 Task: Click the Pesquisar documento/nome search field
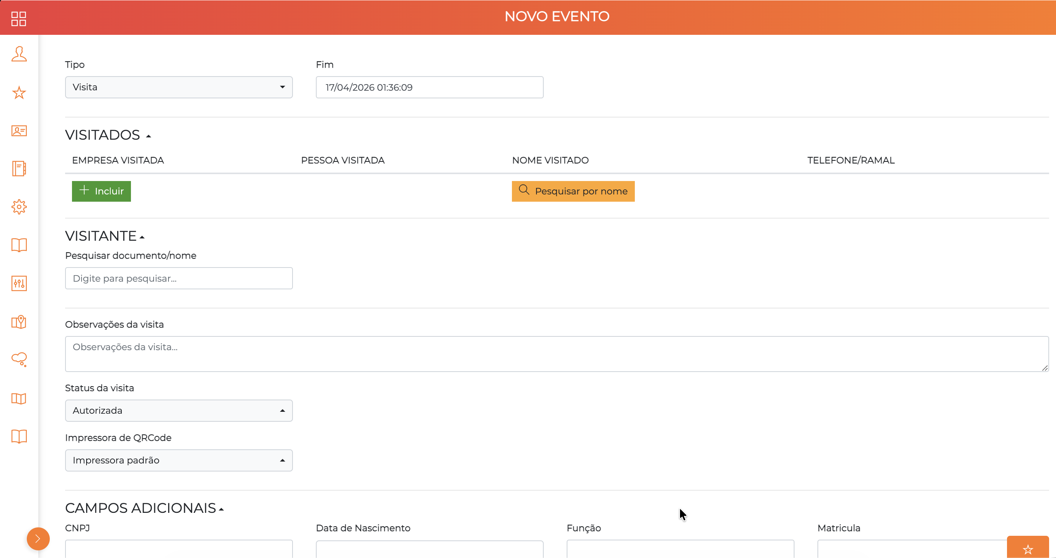click(179, 279)
